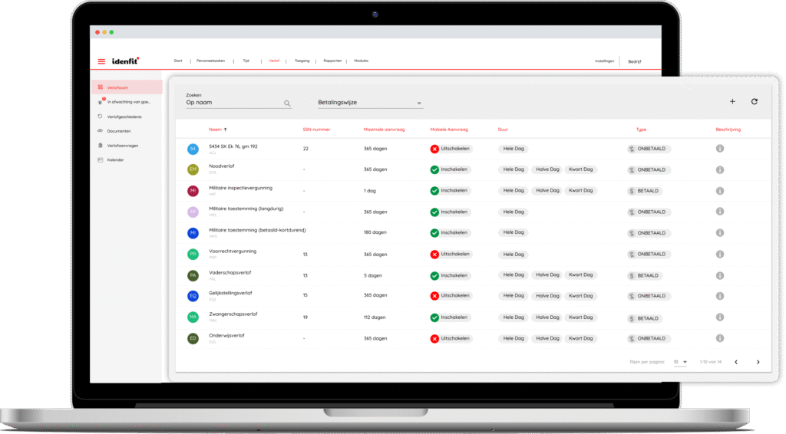Go to next page of results

758,362
